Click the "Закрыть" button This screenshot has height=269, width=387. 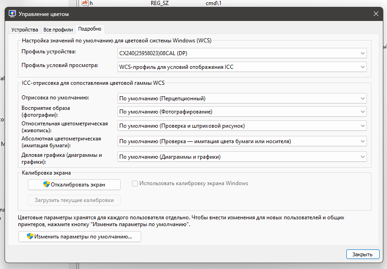coord(363,254)
